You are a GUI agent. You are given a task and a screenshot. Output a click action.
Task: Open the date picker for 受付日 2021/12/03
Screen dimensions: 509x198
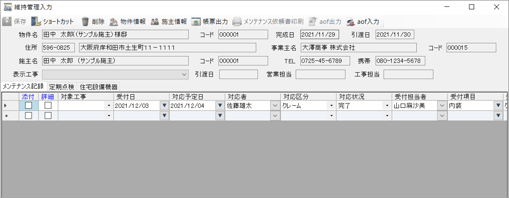click(x=164, y=105)
